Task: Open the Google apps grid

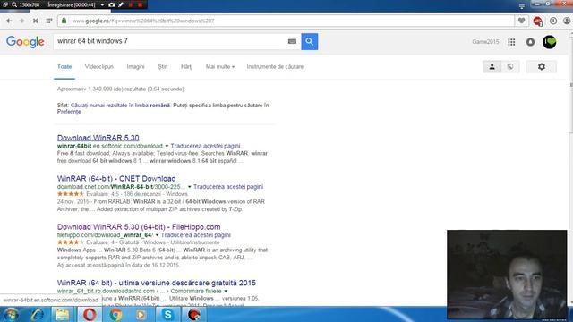Action: (511, 42)
